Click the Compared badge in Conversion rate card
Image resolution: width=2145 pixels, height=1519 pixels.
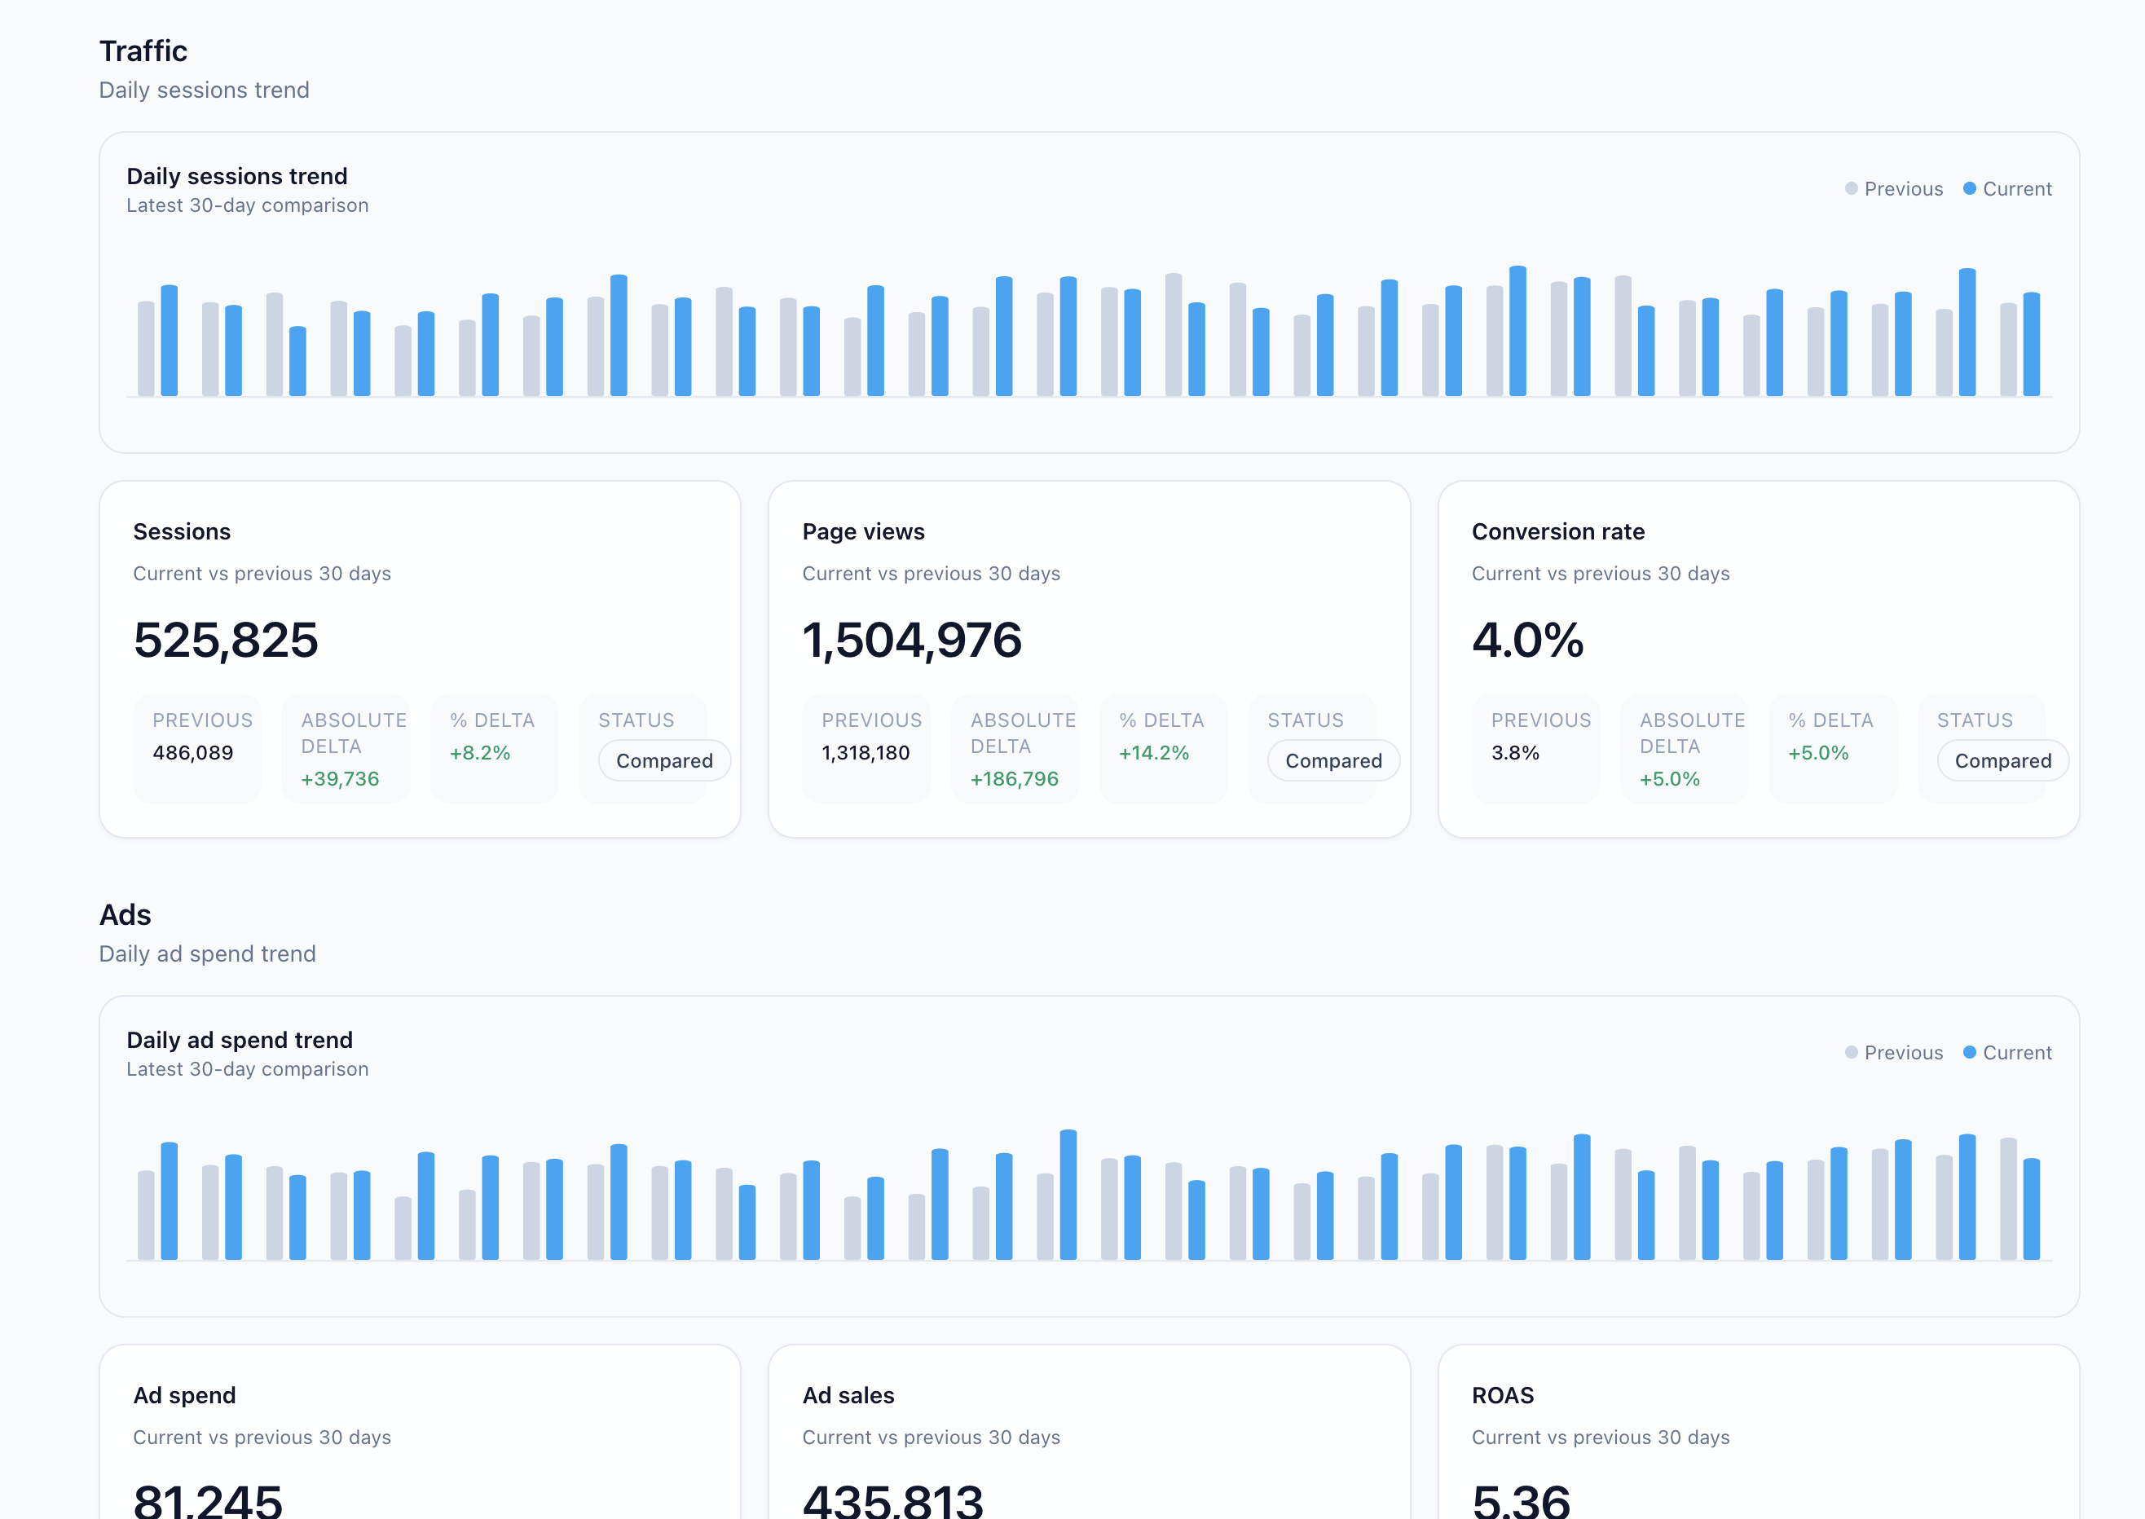[x=2003, y=760]
